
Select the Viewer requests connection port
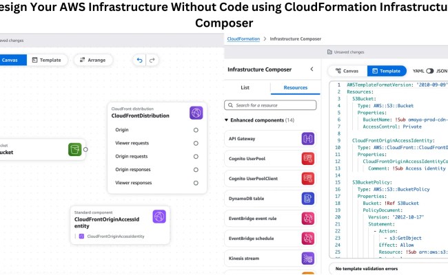pyautogui.click(x=196, y=143)
